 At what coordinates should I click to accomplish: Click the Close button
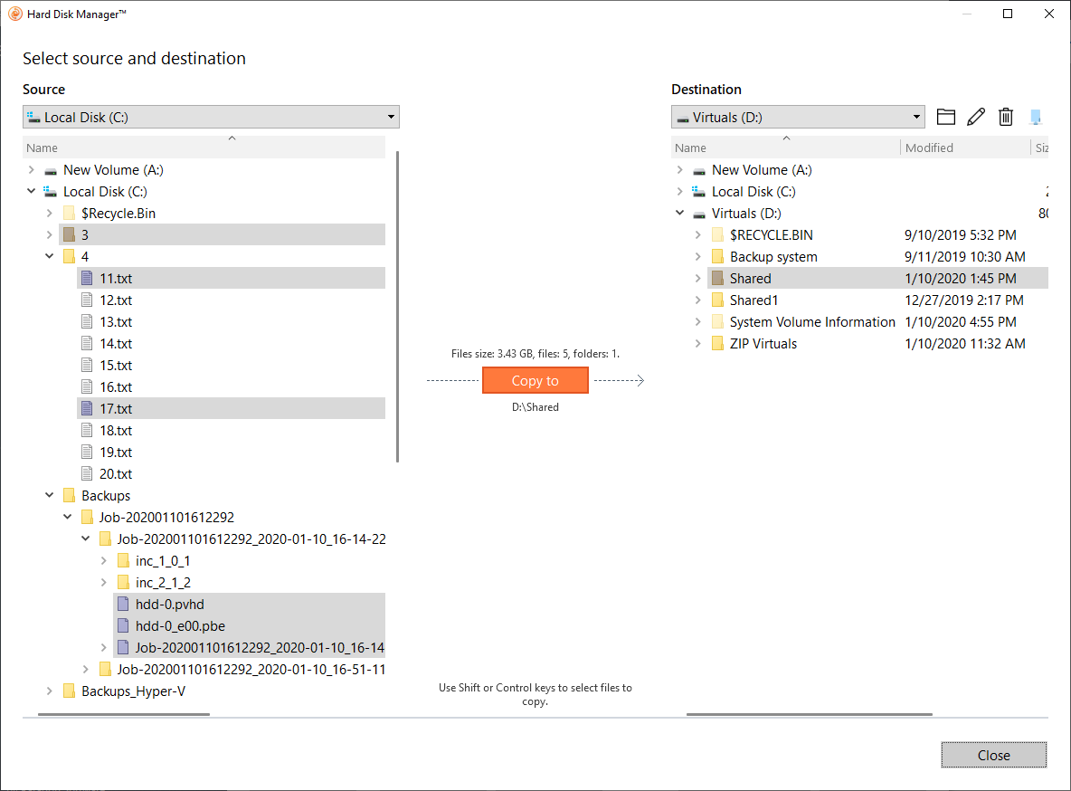click(993, 755)
